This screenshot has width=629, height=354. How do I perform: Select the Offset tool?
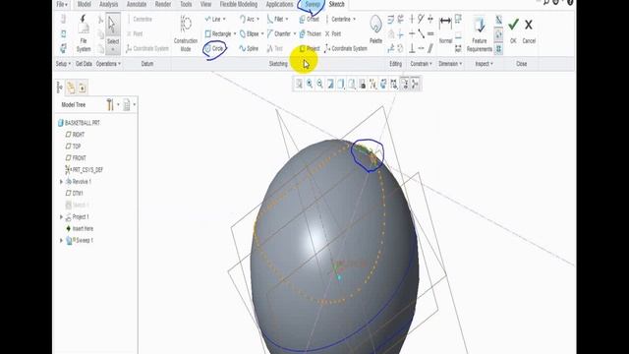pyautogui.click(x=309, y=19)
